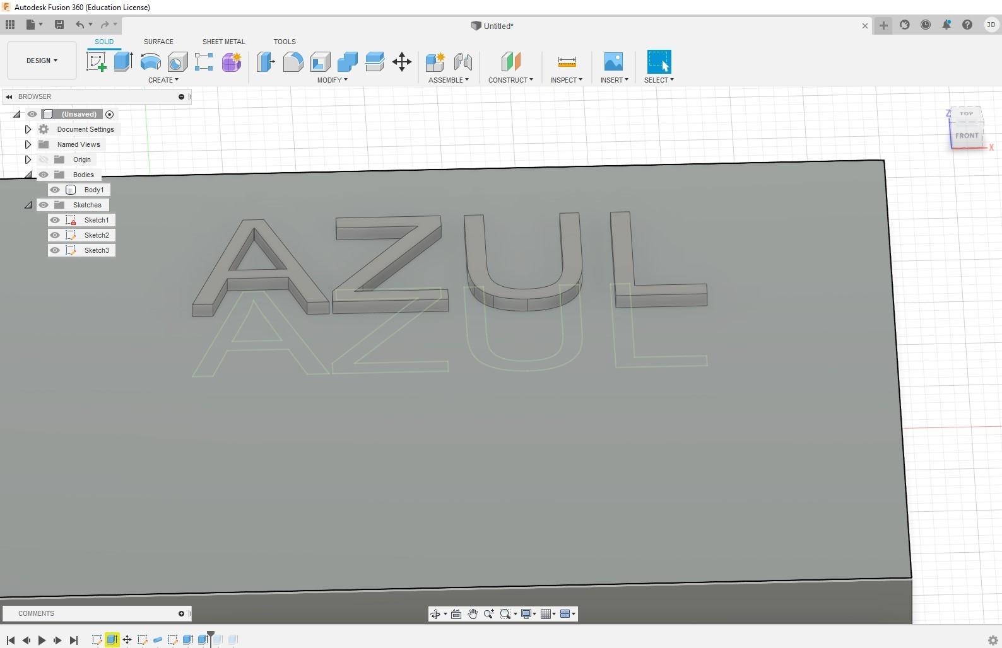Click the purple Create Form icon
Image resolution: width=1002 pixels, height=648 pixels.
click(x=232, y=62)
